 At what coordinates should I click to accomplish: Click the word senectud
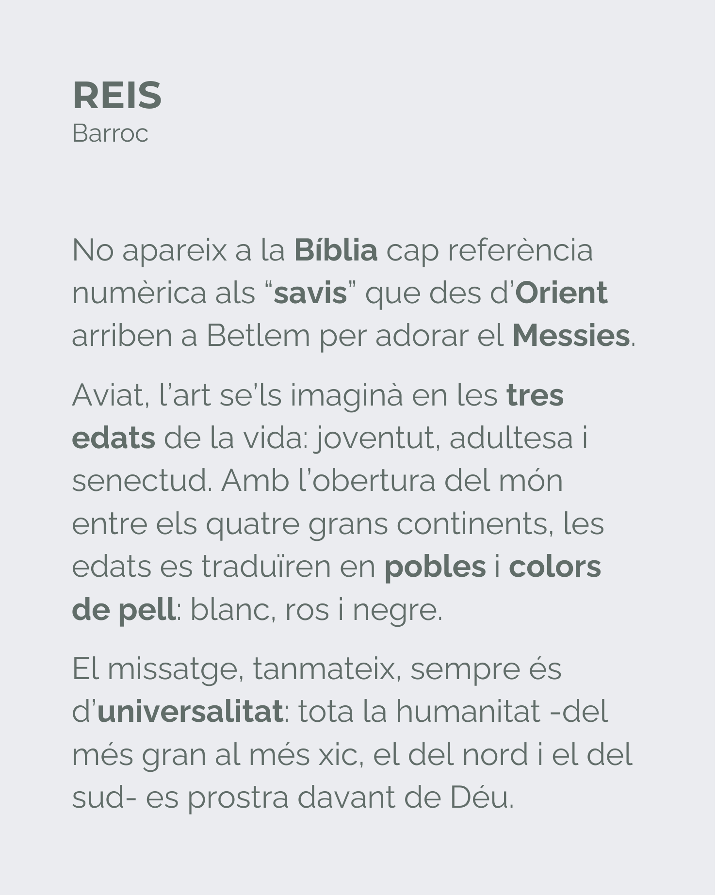pyautogui.click(x=142, y=480)
